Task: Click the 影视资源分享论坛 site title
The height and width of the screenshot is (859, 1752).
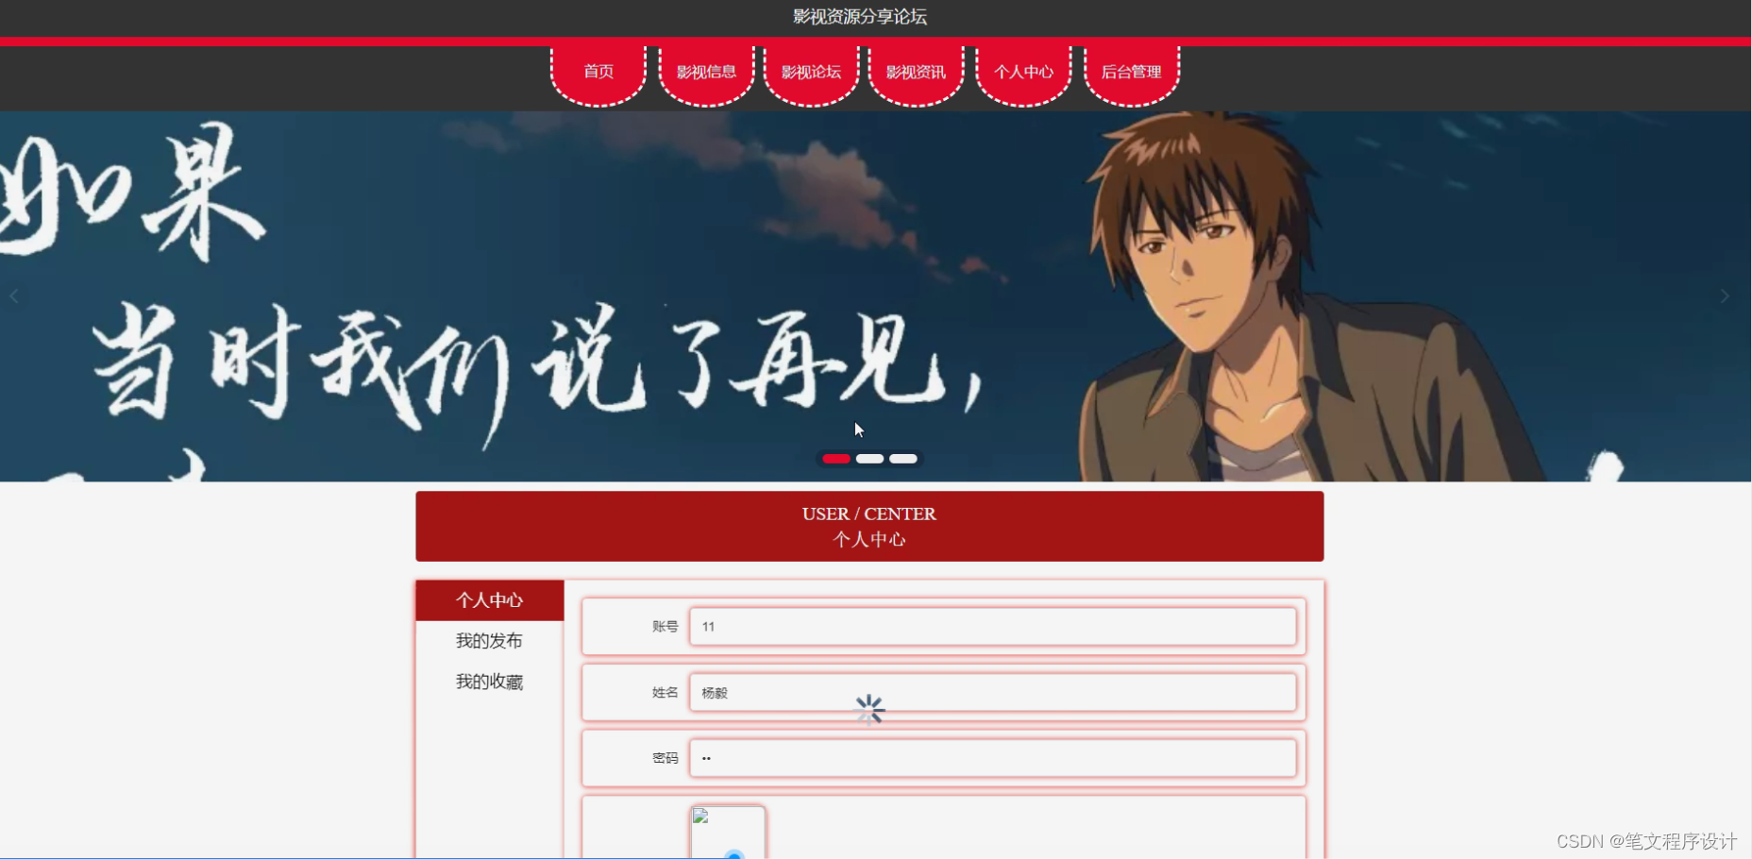Action: pos(860,17)
